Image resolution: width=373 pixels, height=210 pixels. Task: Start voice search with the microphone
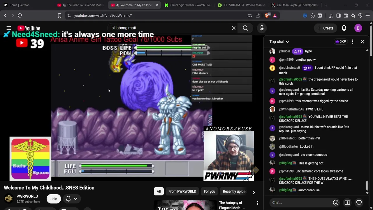point(262,28)
